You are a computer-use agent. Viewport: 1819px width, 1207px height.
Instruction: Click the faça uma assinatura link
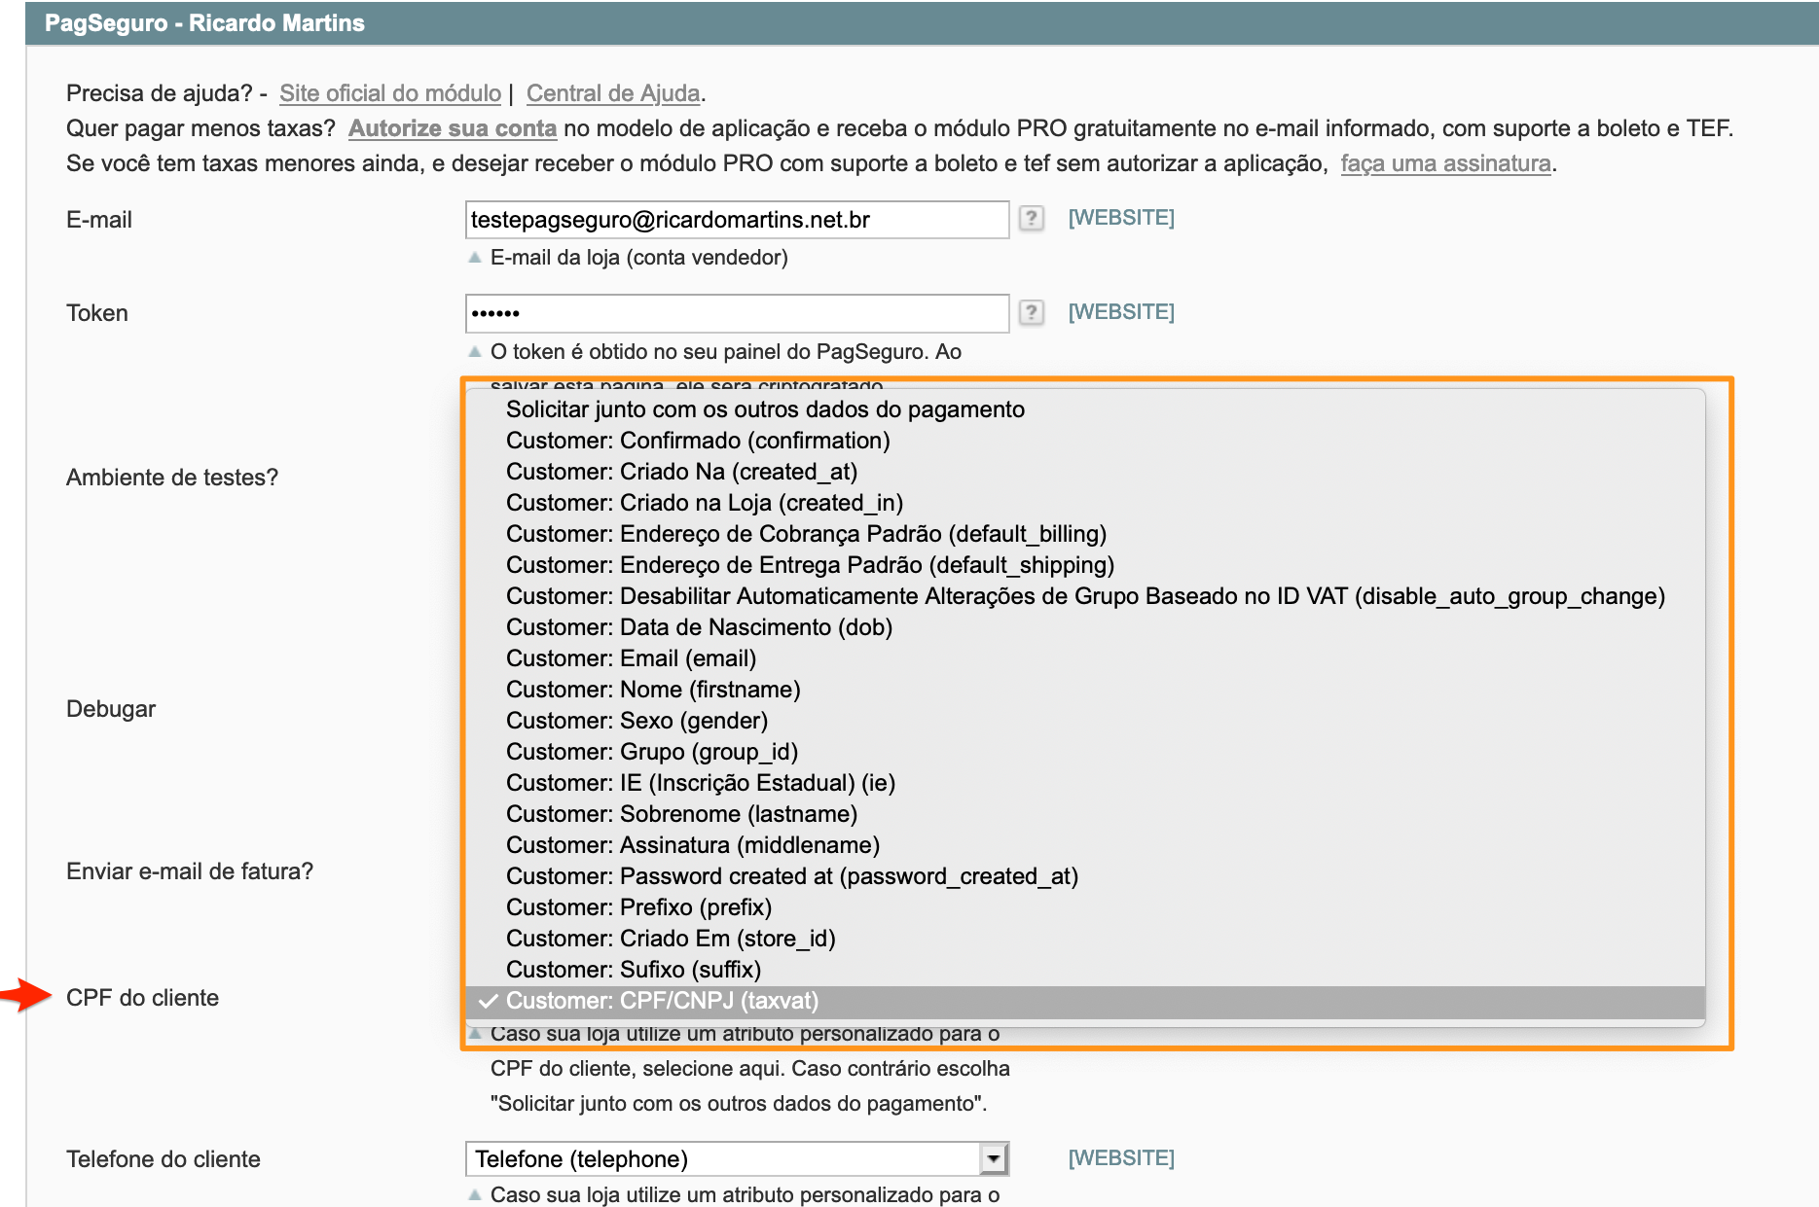pyautogui.click(x=1445, y=163)
